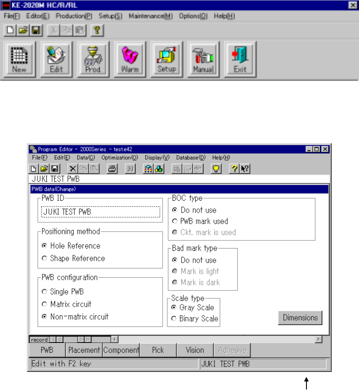Click the optimization network diagram icon
This screenshot has height=390, width=359.
pos(148,168)
